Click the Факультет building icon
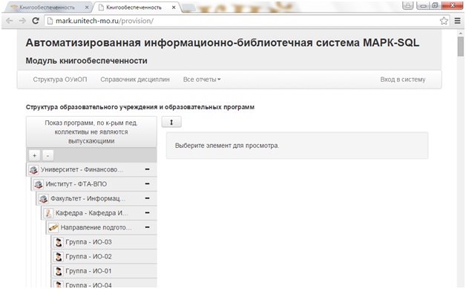 (43, 198)
